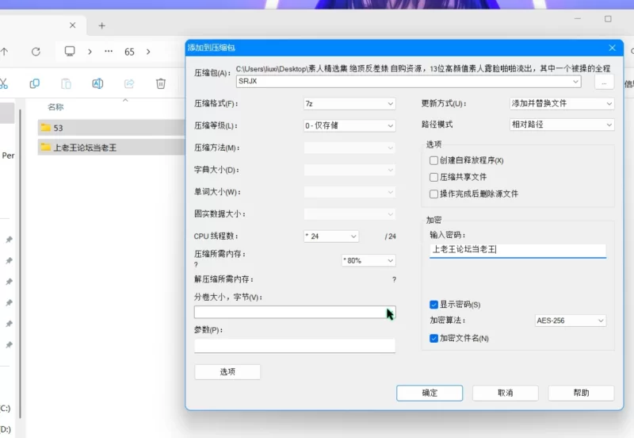Image resolution: width=634 pixels, height=438 pixels.
Task: Click the Up arrow in File Explorer
Action: [x=5, y=52]
